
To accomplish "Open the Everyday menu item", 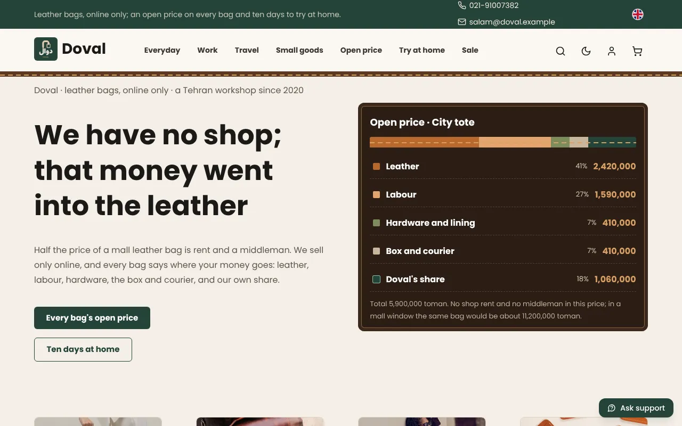I will click(162, 50).
